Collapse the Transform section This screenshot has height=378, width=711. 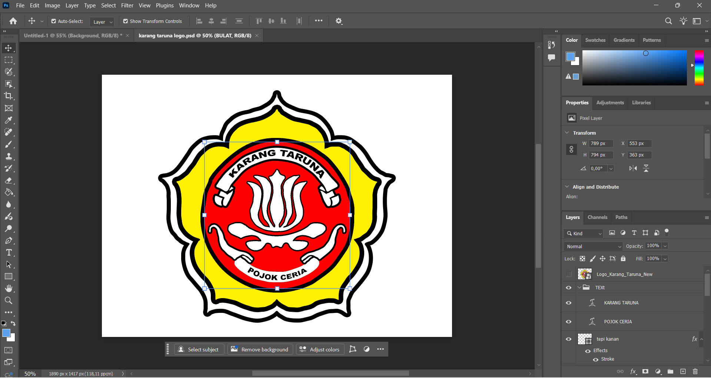tap(567, 132)
